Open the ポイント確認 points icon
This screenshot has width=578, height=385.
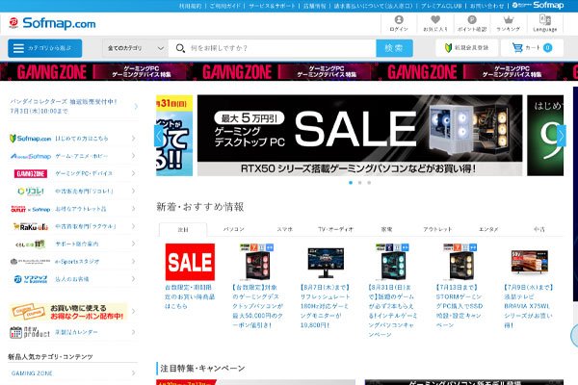(472, 19)
